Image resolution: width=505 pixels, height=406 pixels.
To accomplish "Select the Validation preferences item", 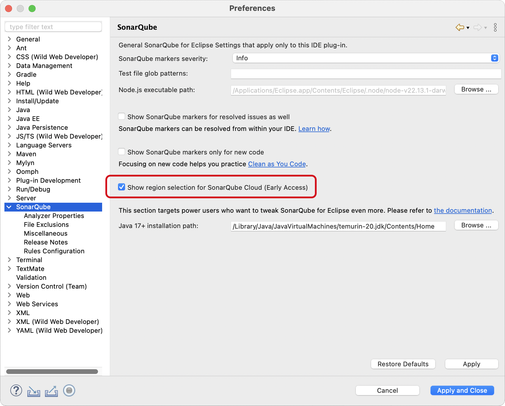I will point(31,277).
